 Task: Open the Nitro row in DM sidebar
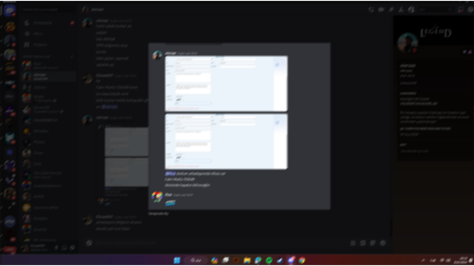(49, 33)
